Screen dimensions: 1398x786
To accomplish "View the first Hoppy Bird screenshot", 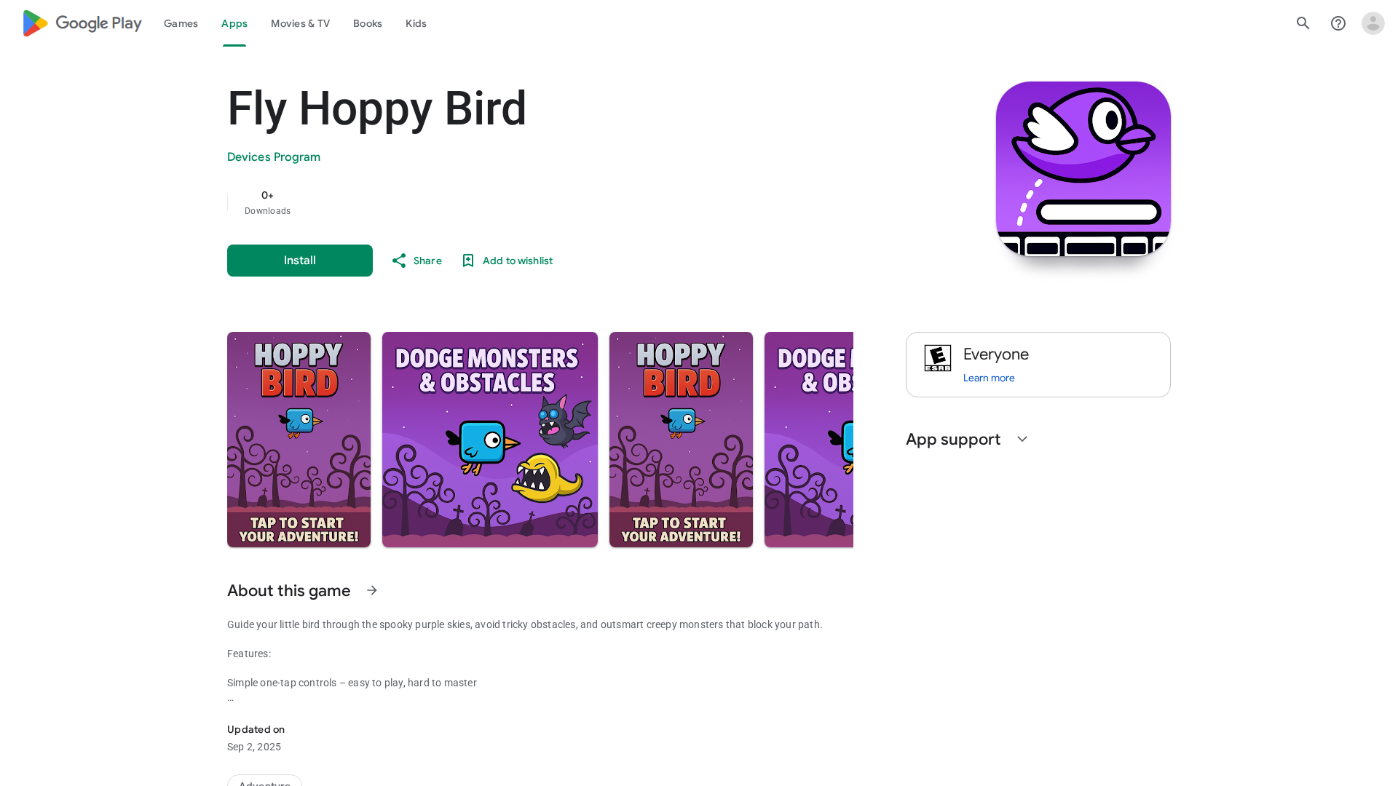I will (299, 440).
